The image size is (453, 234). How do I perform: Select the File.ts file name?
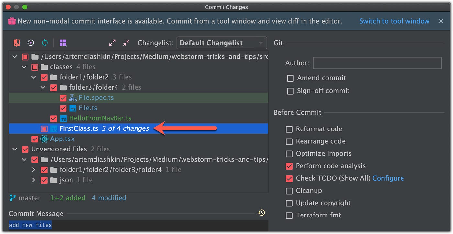click(88, 108)
